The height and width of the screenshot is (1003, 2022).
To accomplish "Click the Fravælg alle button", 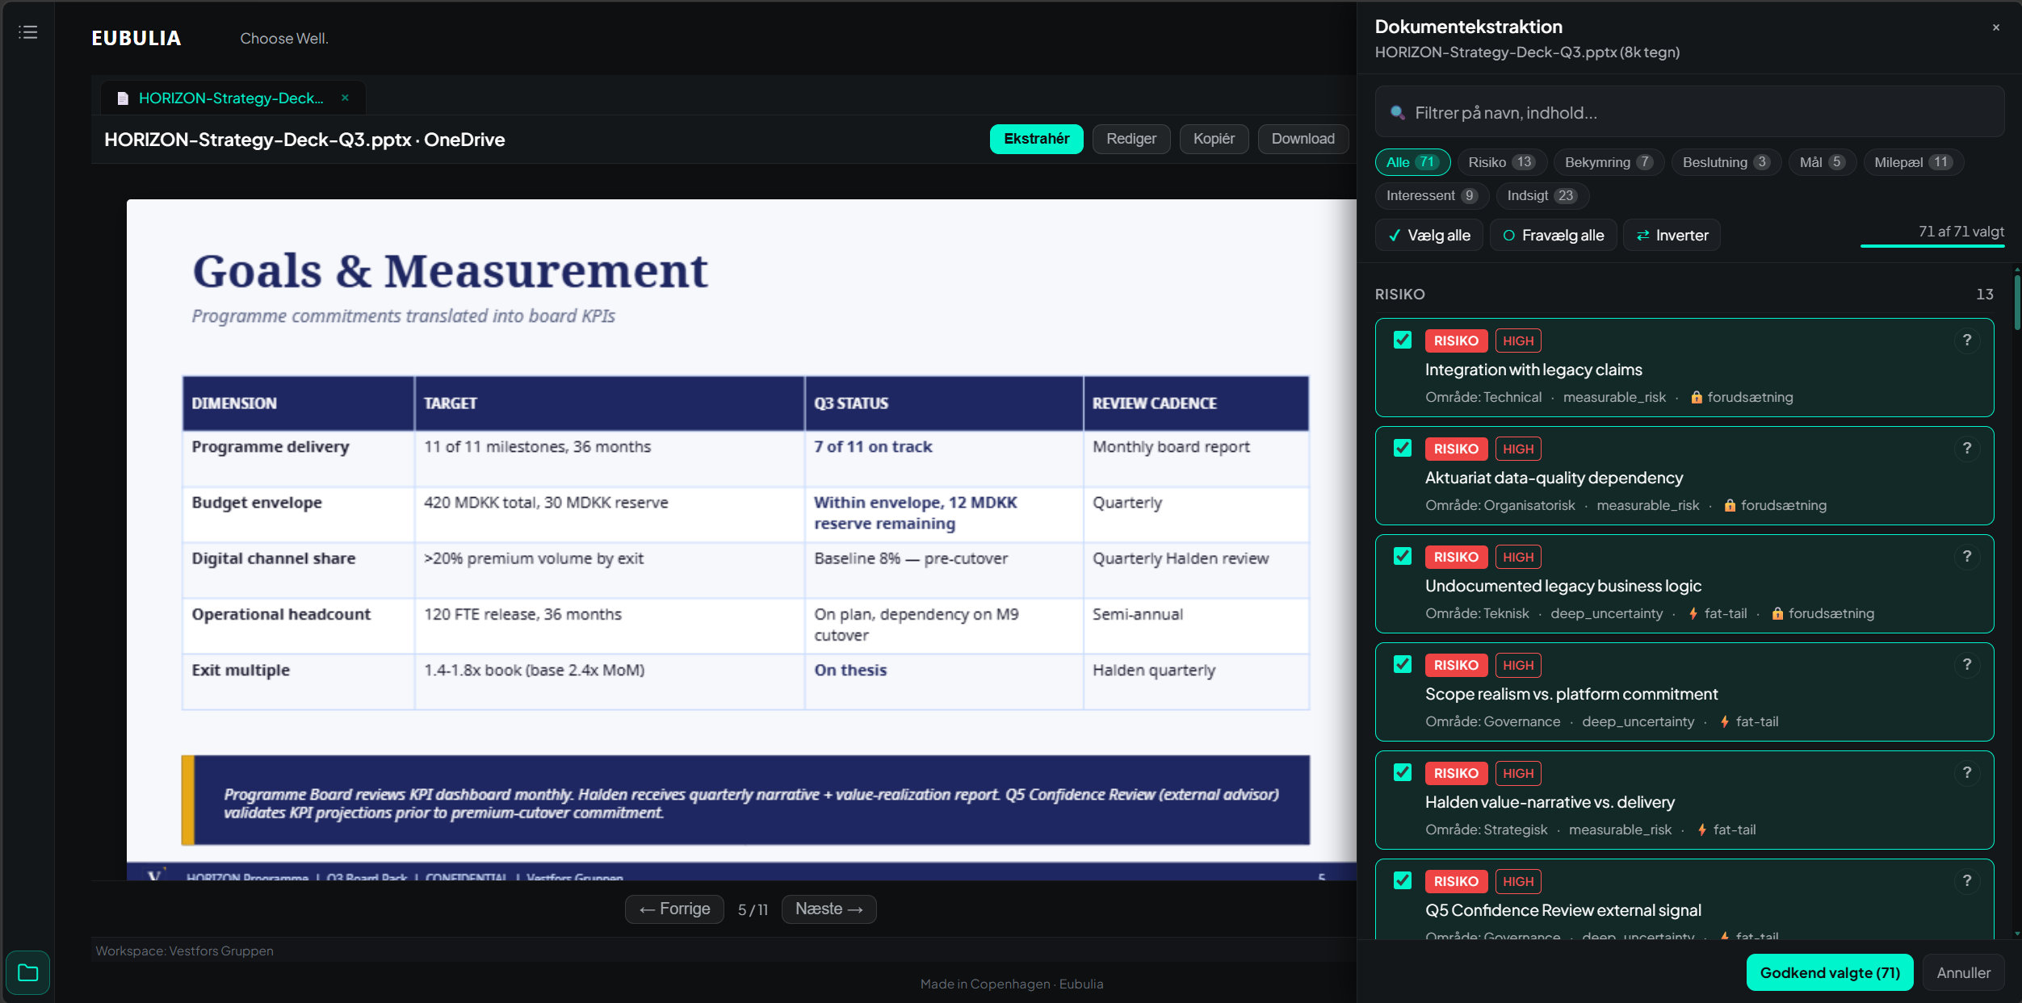I will click(x=1553, y=236).
